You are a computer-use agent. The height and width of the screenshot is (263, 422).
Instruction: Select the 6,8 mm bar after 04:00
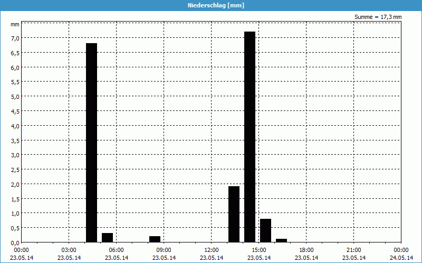[91, 142]
